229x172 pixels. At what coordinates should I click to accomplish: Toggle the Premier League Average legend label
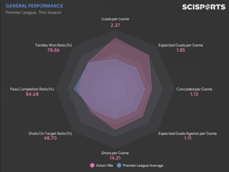[x=143, y=165]
